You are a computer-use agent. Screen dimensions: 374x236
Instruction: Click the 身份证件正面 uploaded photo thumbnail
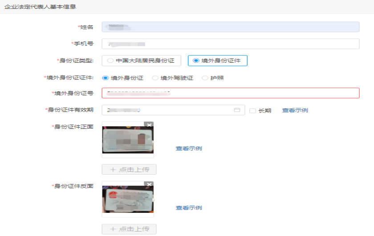128,140
